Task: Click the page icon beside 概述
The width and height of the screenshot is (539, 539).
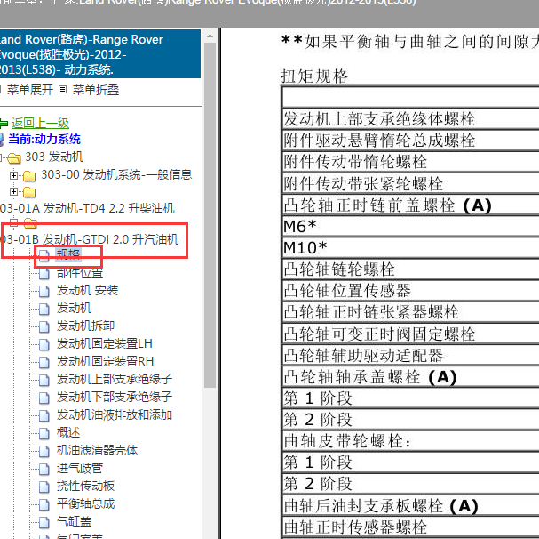Action: tap(44, 434)
